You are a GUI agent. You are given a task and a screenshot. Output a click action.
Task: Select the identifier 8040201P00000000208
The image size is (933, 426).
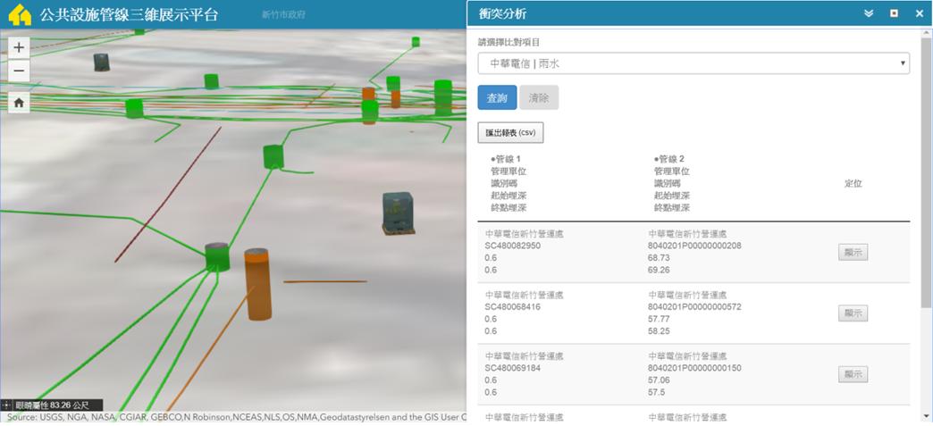pos(694,246)
